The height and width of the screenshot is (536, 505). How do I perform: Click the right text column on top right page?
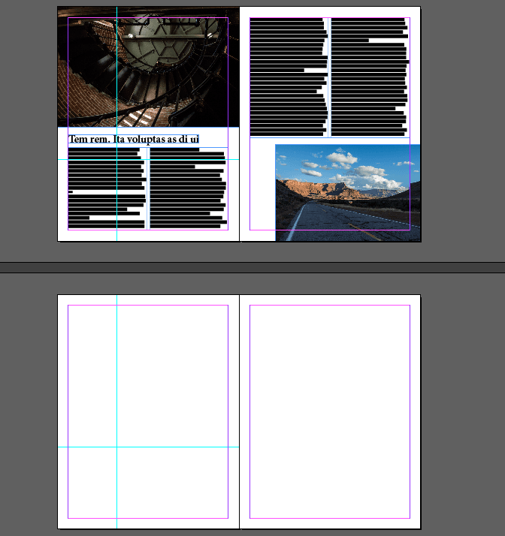[370, 77]
